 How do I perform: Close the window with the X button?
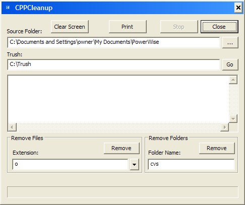[238, 8]
